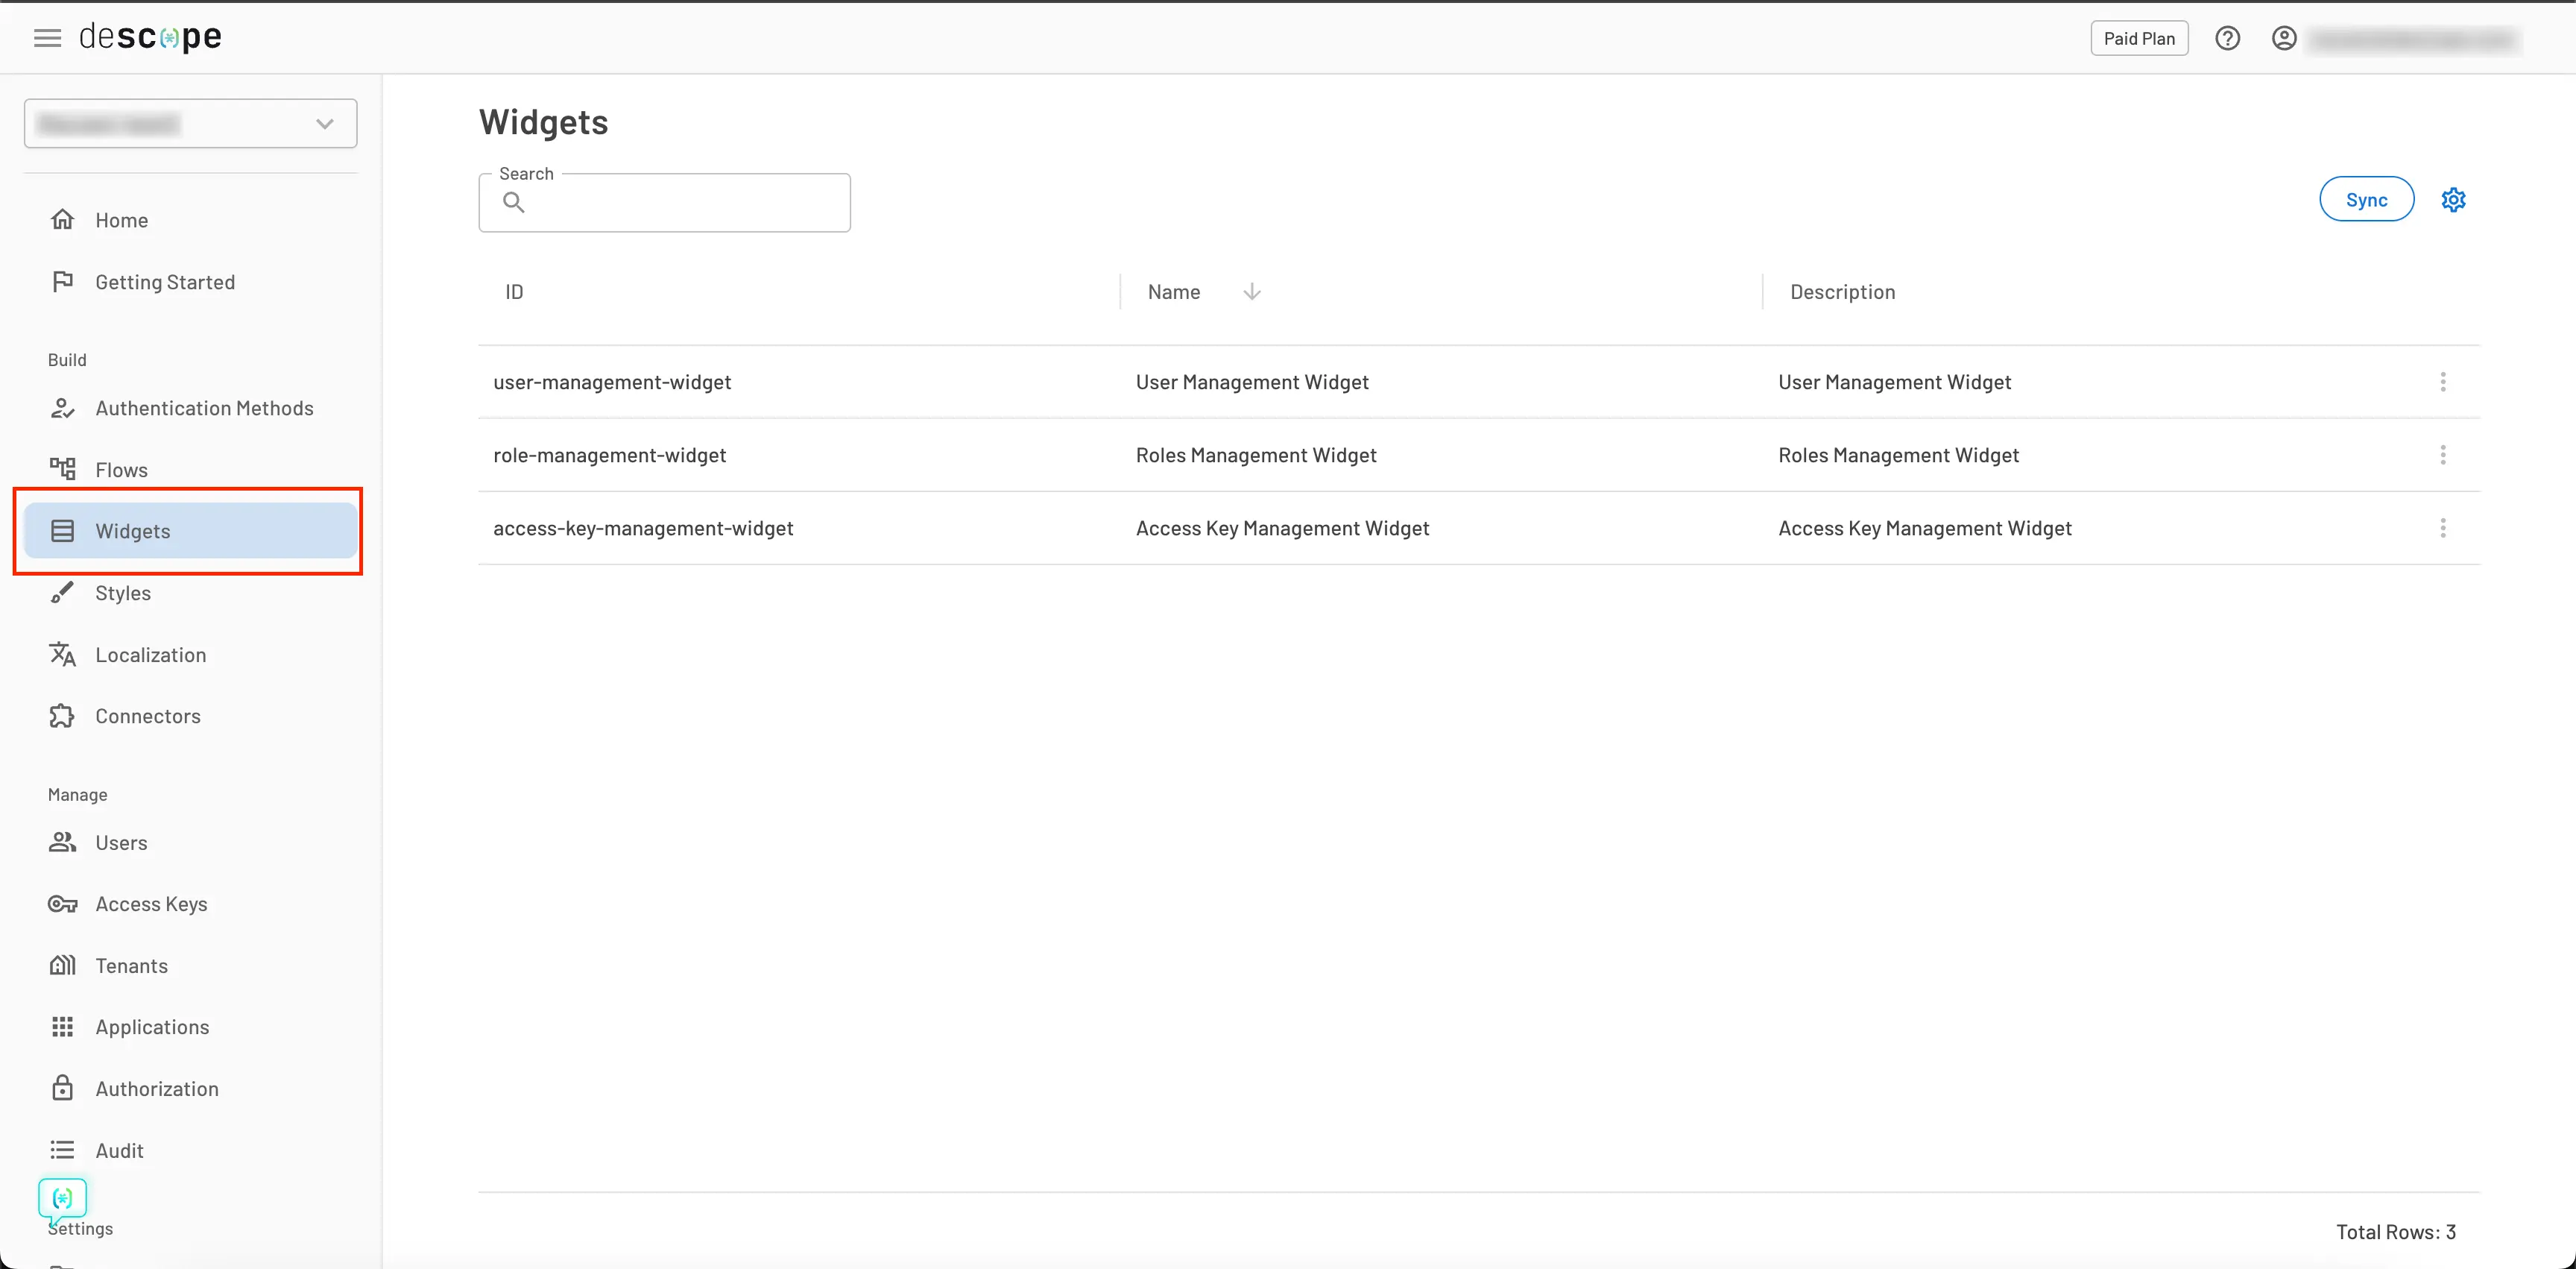
Task: Click the Home house icon
Action: [x=62, y=219]
